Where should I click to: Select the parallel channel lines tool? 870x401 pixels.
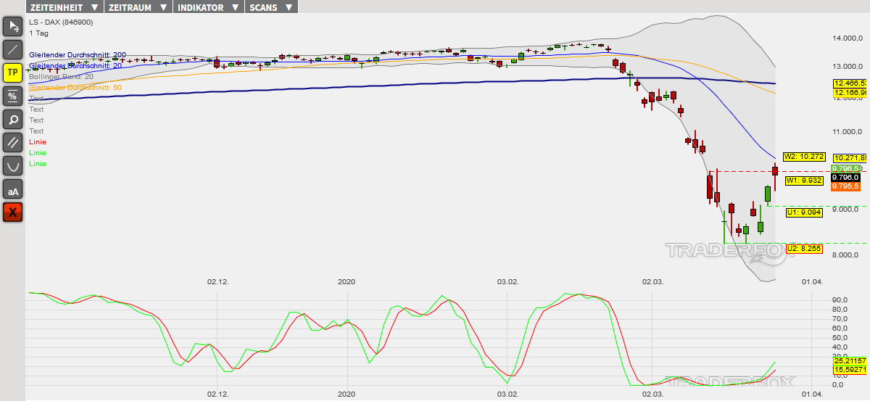12,143
